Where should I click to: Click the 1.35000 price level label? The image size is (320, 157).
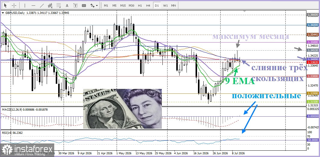(x=313, y=42)
